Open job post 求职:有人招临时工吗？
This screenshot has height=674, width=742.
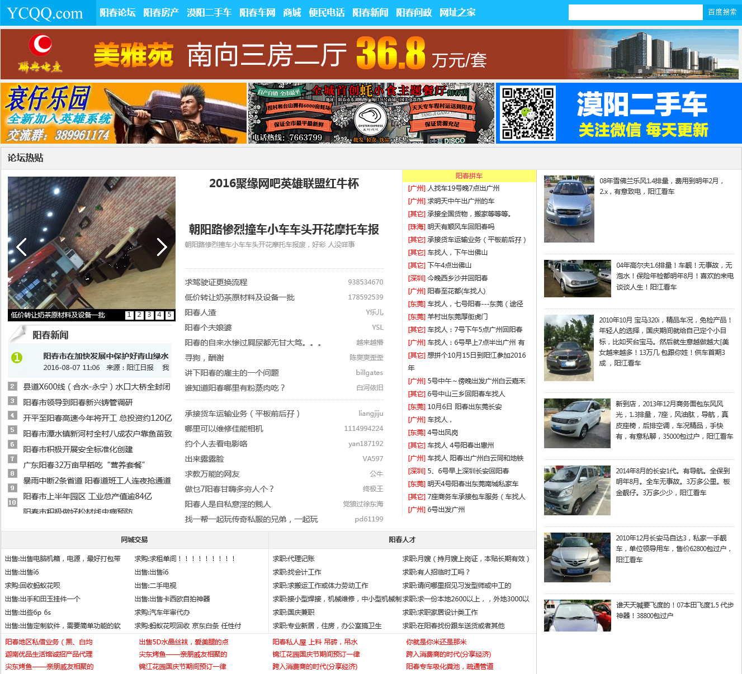tap(436, 572)
